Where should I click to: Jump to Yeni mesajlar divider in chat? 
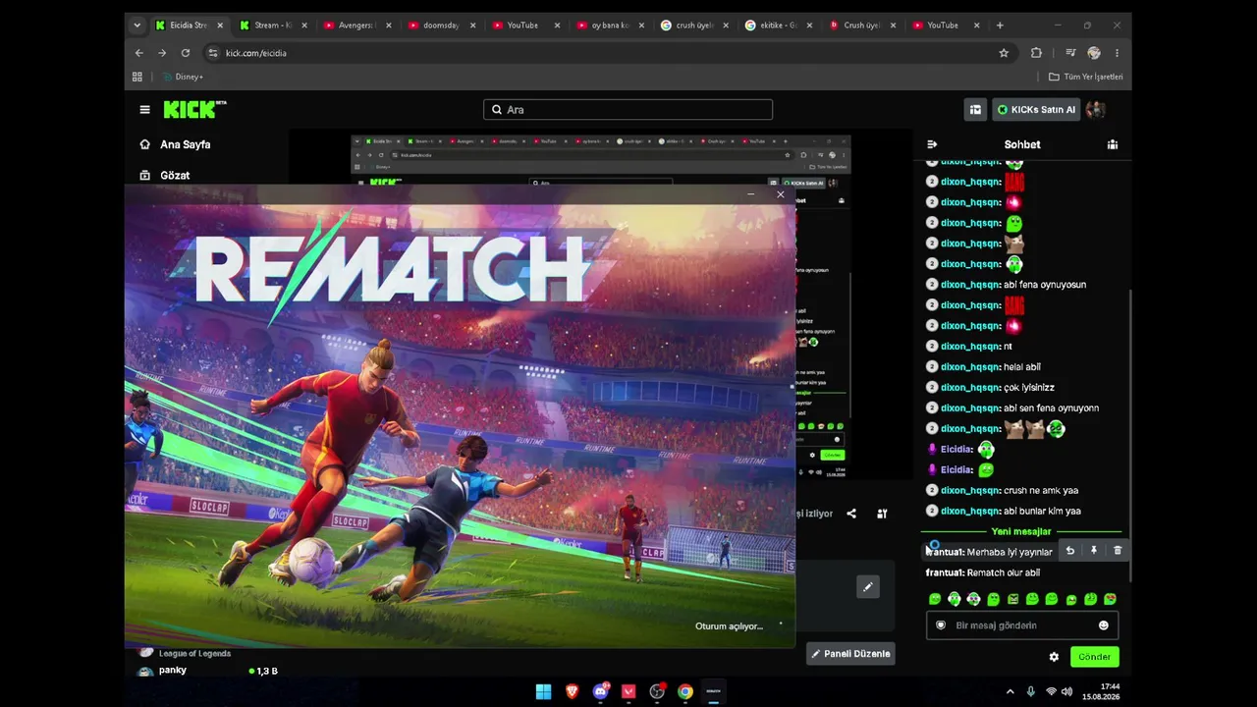1021,531
